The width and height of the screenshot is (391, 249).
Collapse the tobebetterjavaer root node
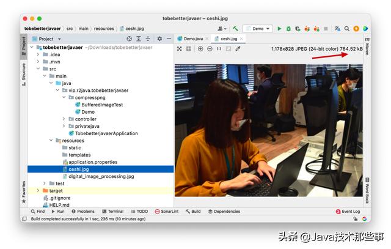point(32,47)
